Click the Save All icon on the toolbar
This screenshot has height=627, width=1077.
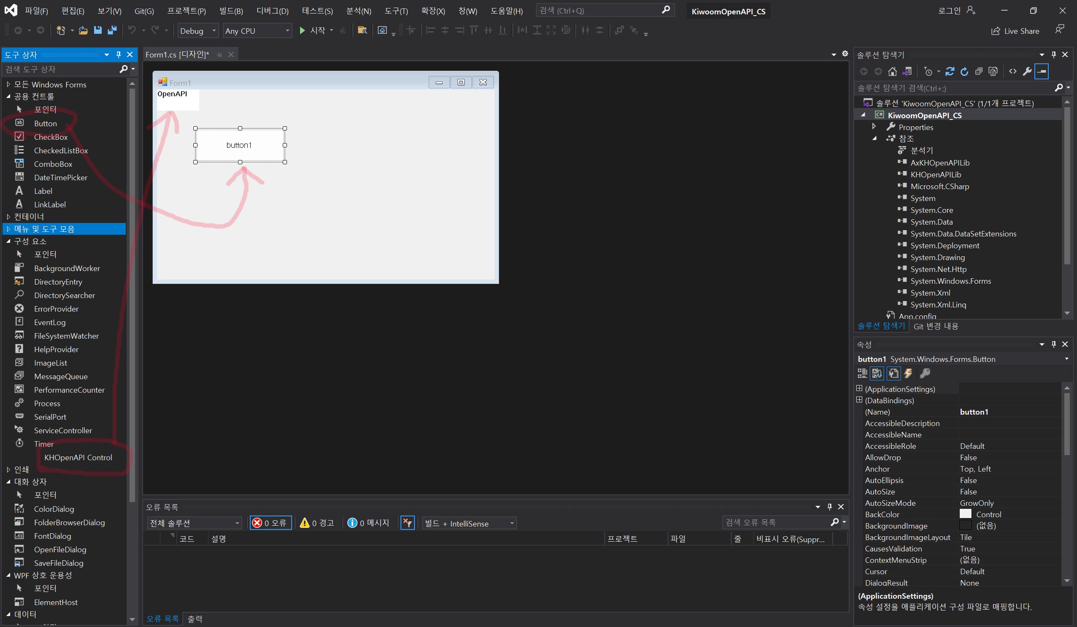click(x=112, y=30)
